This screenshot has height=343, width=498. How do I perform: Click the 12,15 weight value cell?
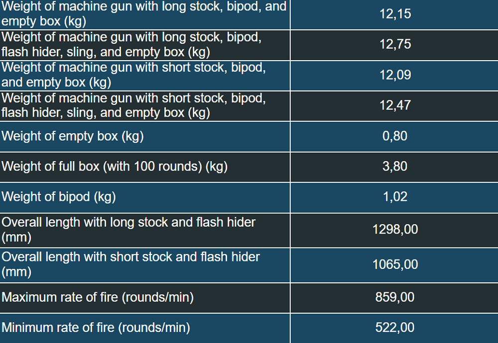point(395,14)
